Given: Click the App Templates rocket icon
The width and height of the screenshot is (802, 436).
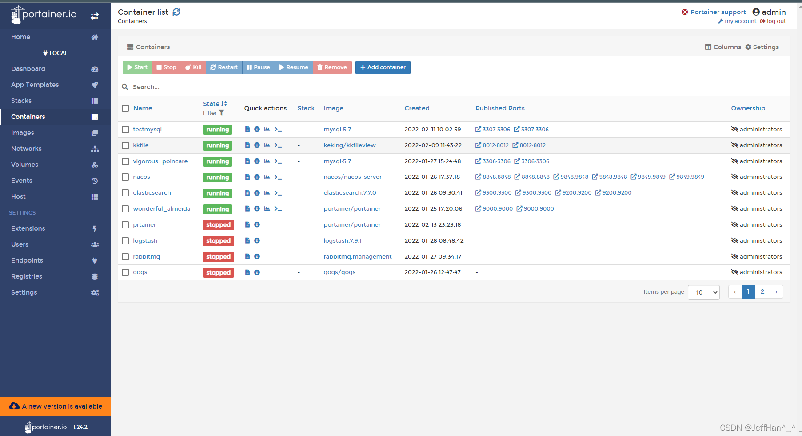Looking at the screenshot, I should pos(95,85).
